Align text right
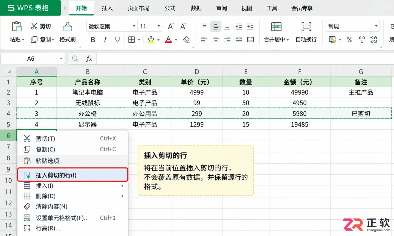 click(227, 40)
